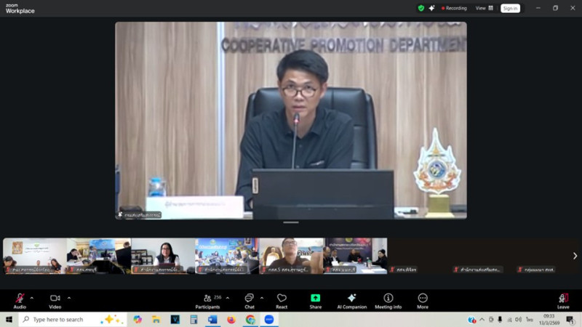
Task: Click the Sign in button
Action: [x=510, y=8]
